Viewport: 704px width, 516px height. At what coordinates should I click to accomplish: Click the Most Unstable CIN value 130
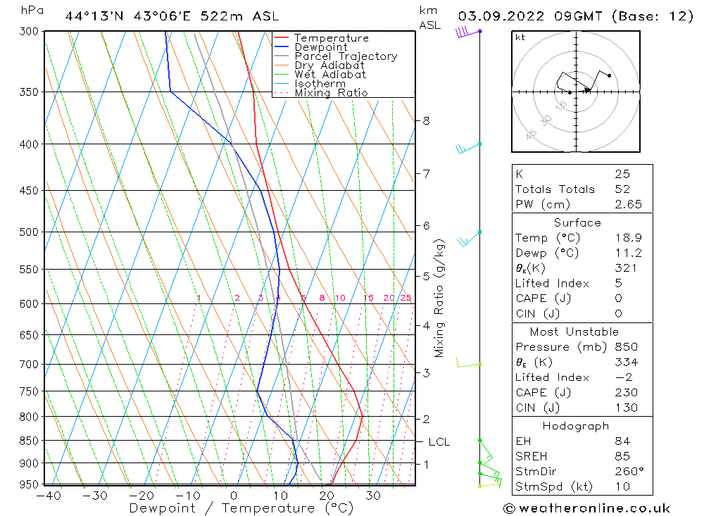pyautogui.click(x=626, y=408)
